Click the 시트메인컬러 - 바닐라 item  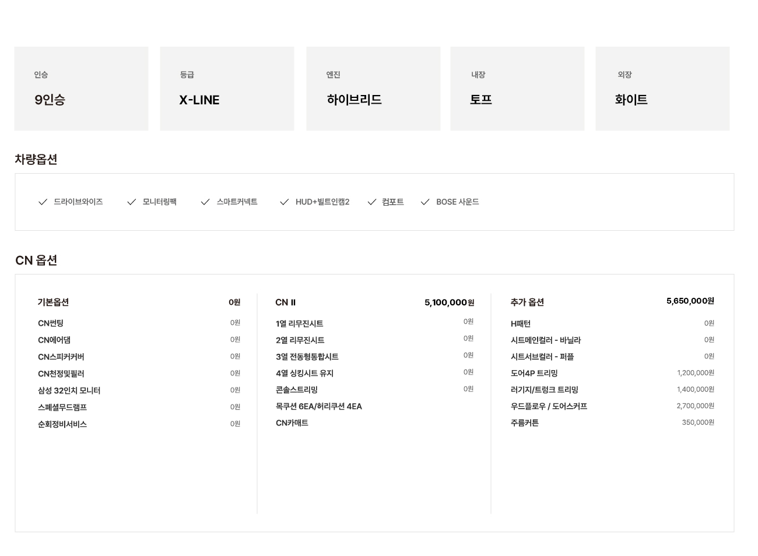(x=546, y=340)
